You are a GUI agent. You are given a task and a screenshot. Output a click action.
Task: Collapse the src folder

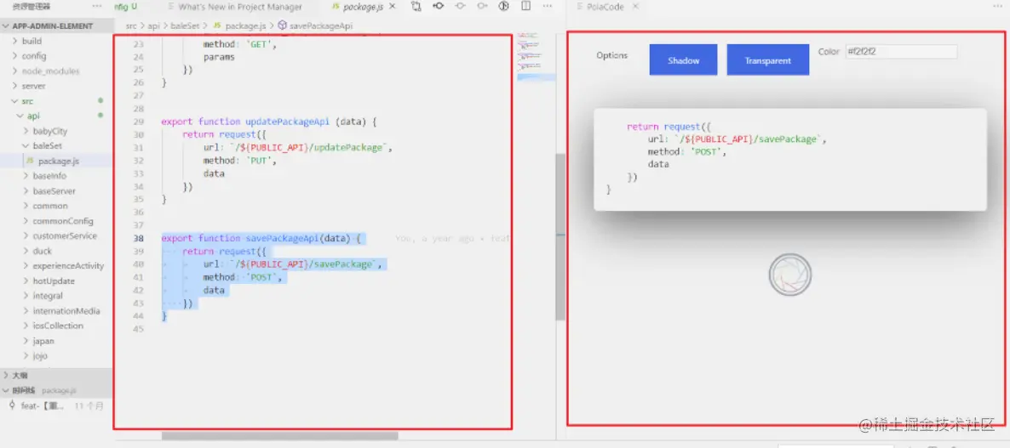pos(56,101)
